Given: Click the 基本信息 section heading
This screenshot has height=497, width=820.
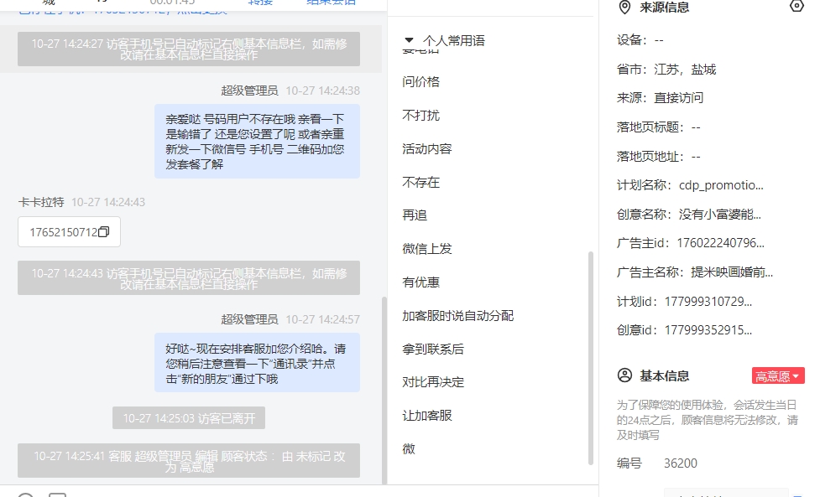Looking at the screenshot, I should [664, 375].
